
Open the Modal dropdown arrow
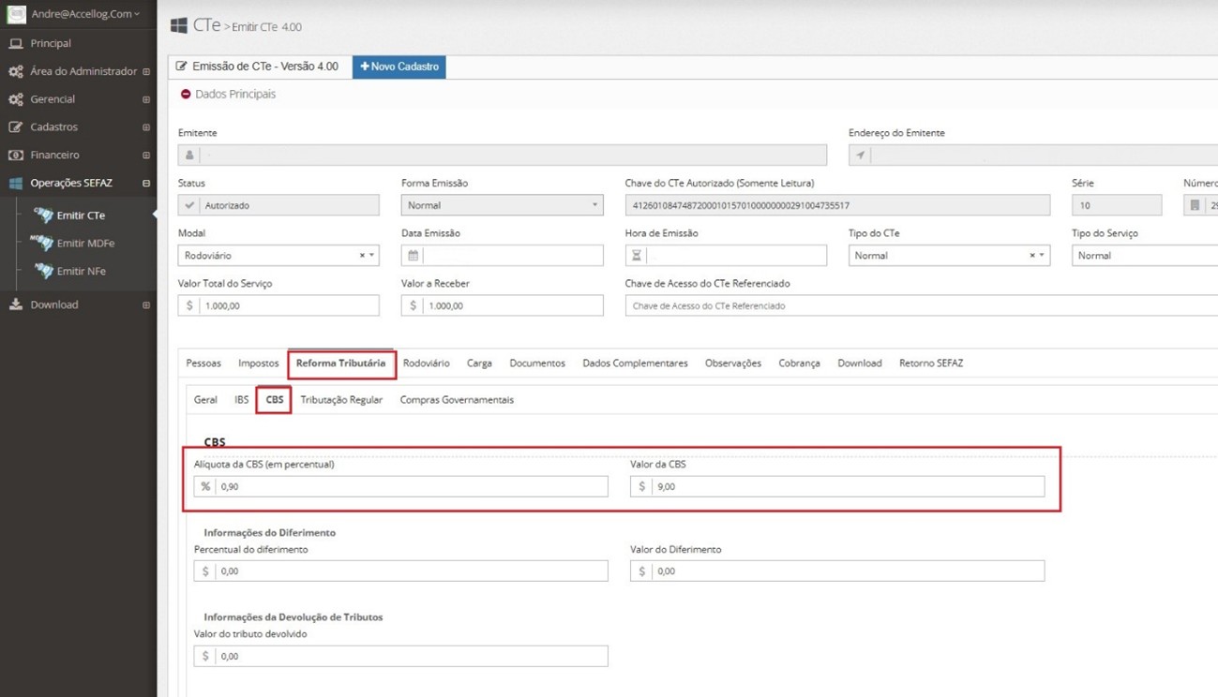(372, 256)
